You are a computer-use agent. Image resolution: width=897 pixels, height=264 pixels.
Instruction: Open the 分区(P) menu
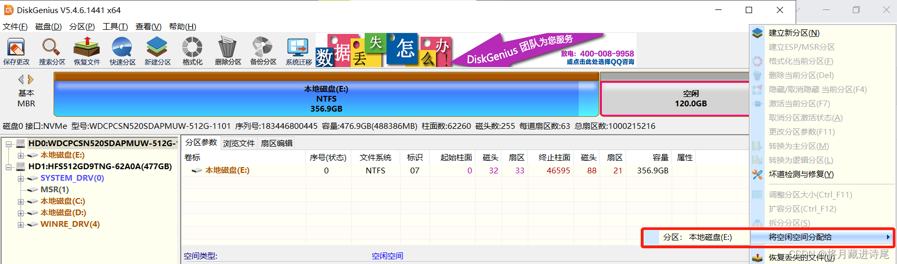click(82, 27)
